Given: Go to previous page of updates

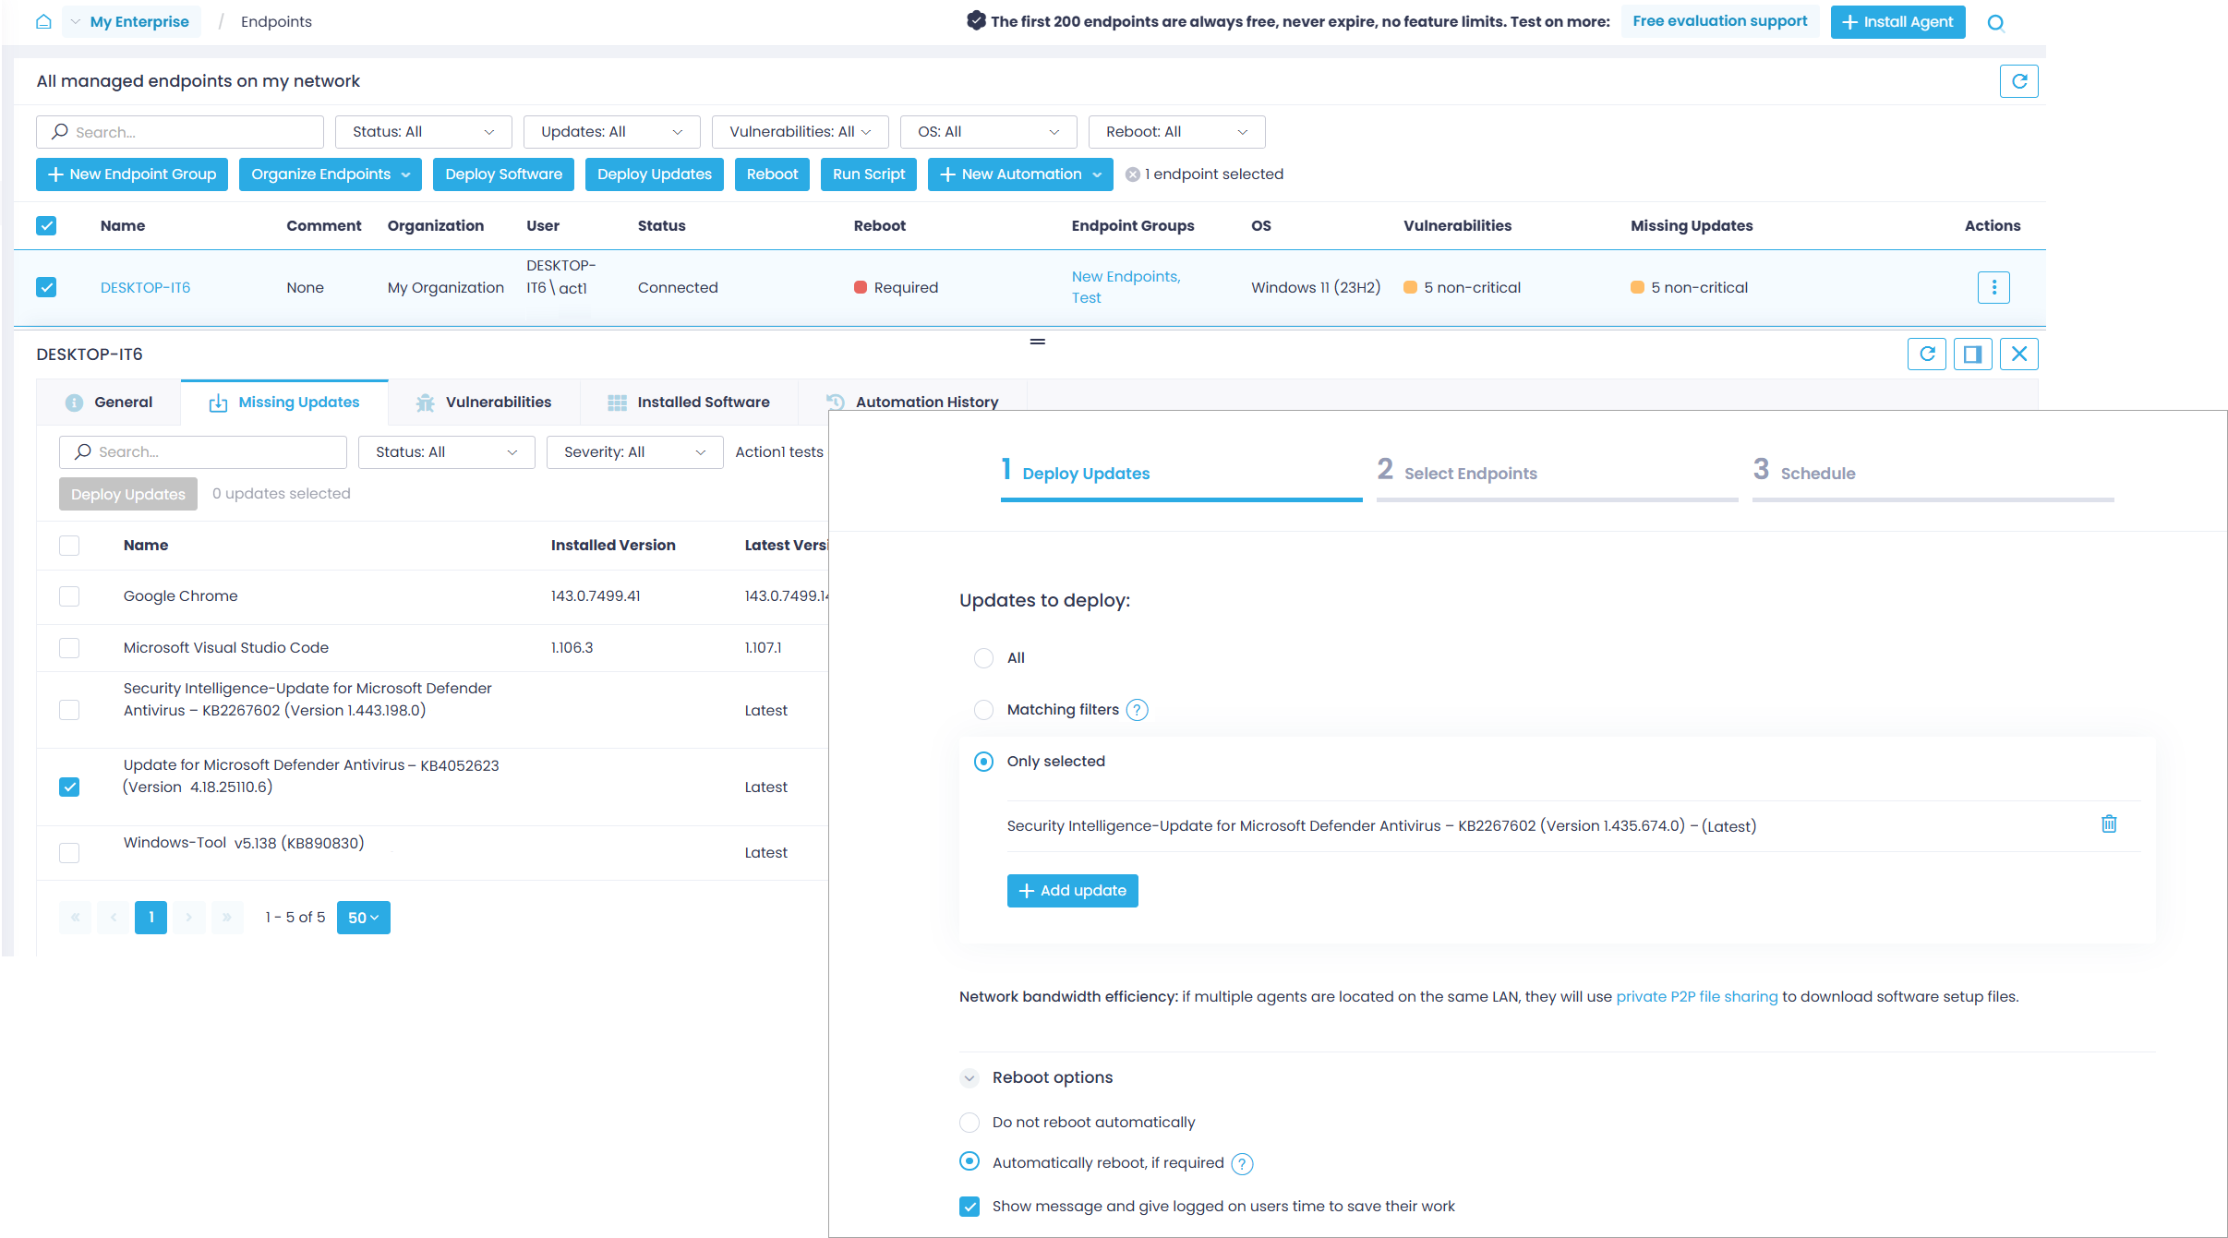Looking at the screenshot, I should pyautogui.click(x=114, y=918).
